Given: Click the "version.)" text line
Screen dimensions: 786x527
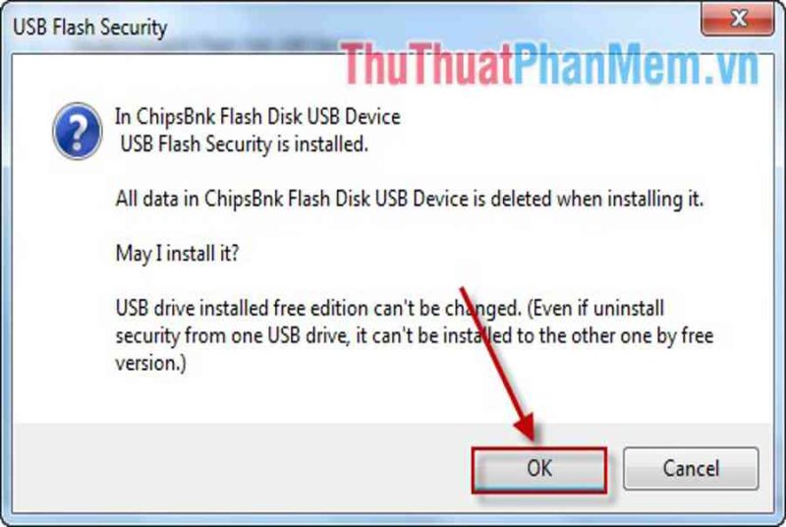Looking at the screenshot, I should coord(151,363).
